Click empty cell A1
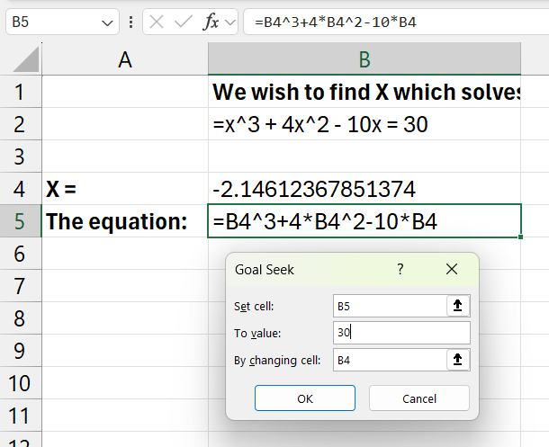This screenshot has height=447, width=549. [x=125, y=92]
